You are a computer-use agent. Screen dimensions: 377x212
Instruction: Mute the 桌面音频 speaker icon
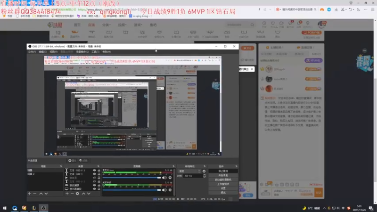(164, 190)
